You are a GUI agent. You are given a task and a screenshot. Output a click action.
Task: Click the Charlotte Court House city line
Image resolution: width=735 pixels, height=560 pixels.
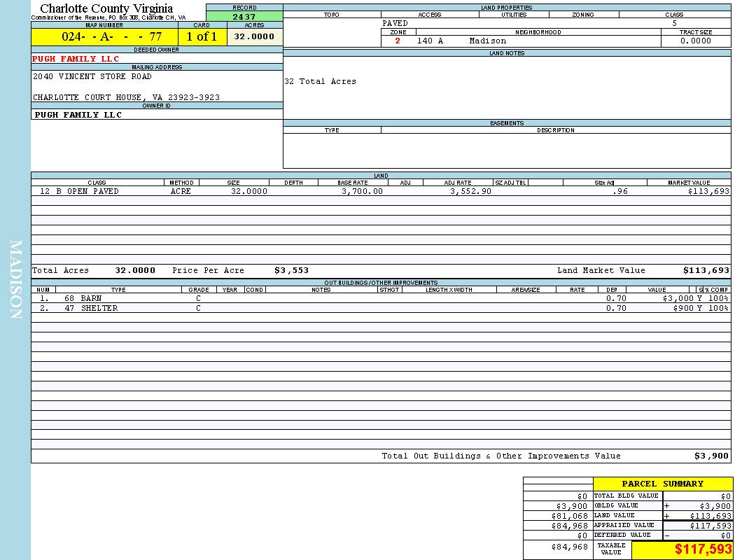(126, 97)
